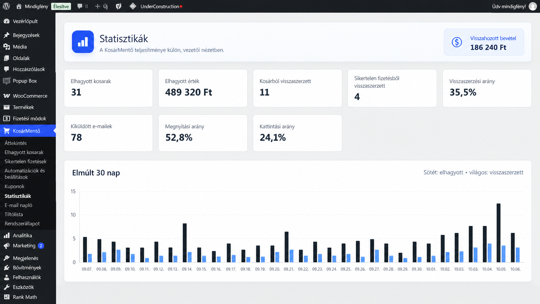The width and height of the screenshot is (540, 304).
Task: Click the Bejegyzések pin icon
Action: (x=6, y=35)
